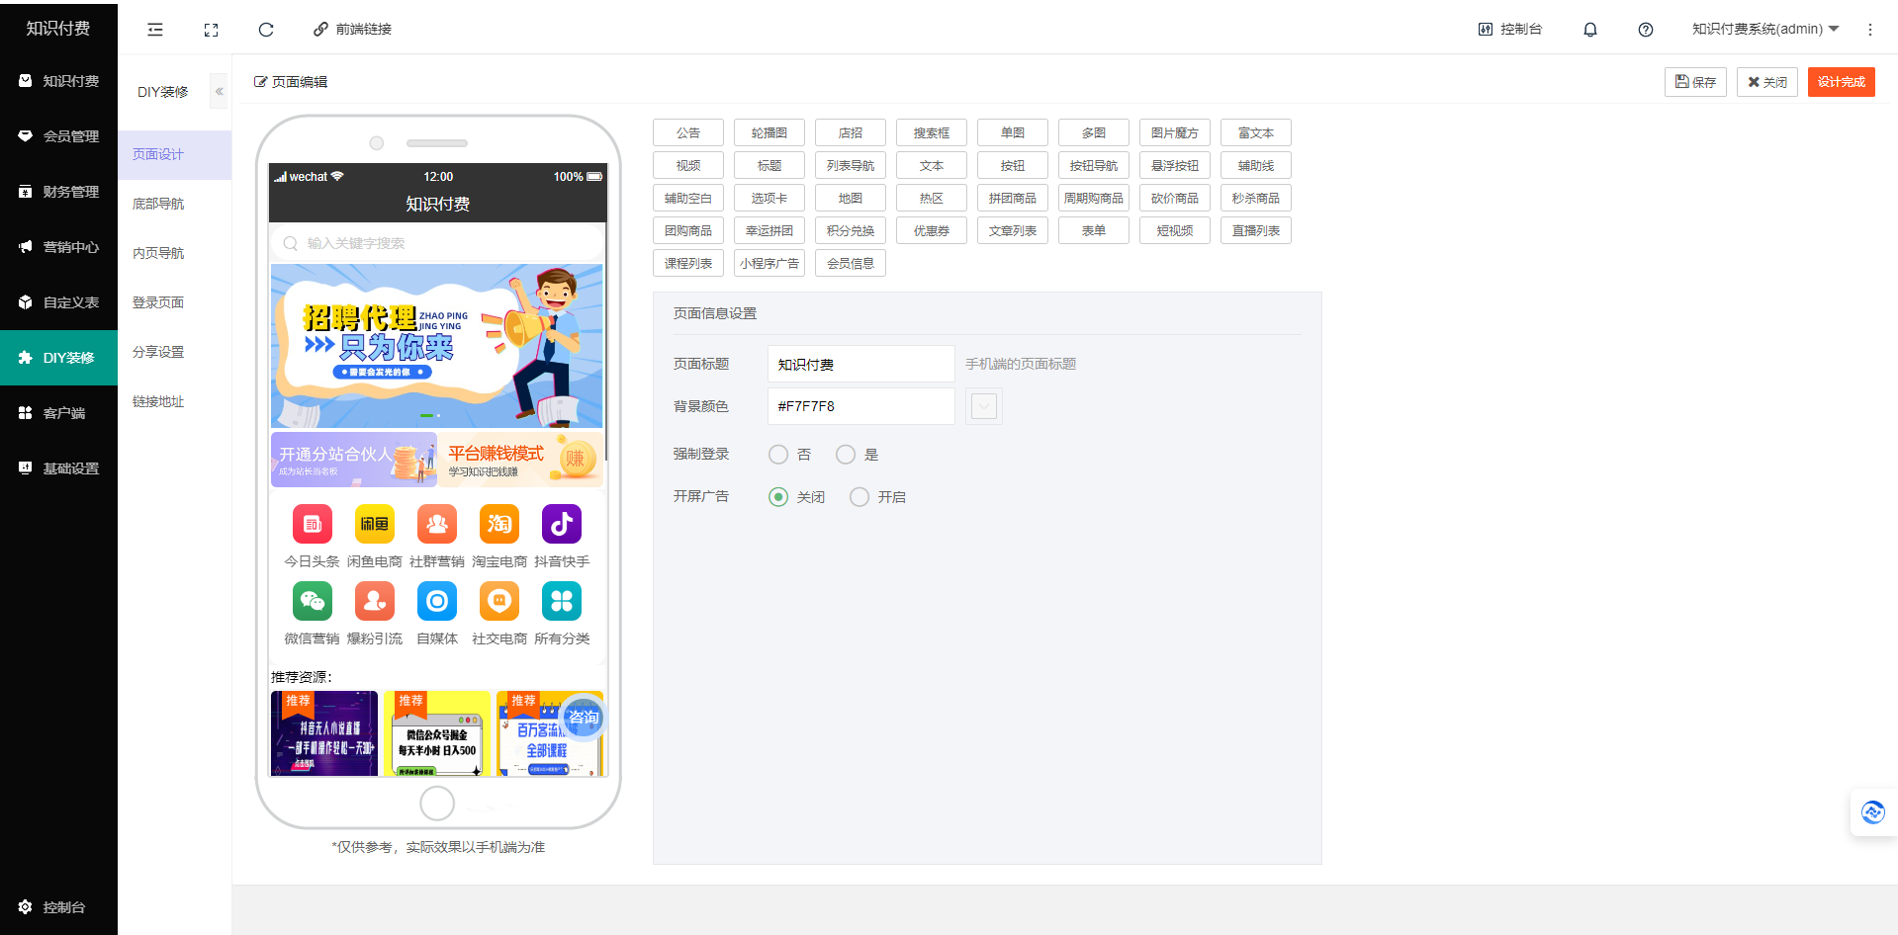Click the 设计完成 button

click(1842, 82)
